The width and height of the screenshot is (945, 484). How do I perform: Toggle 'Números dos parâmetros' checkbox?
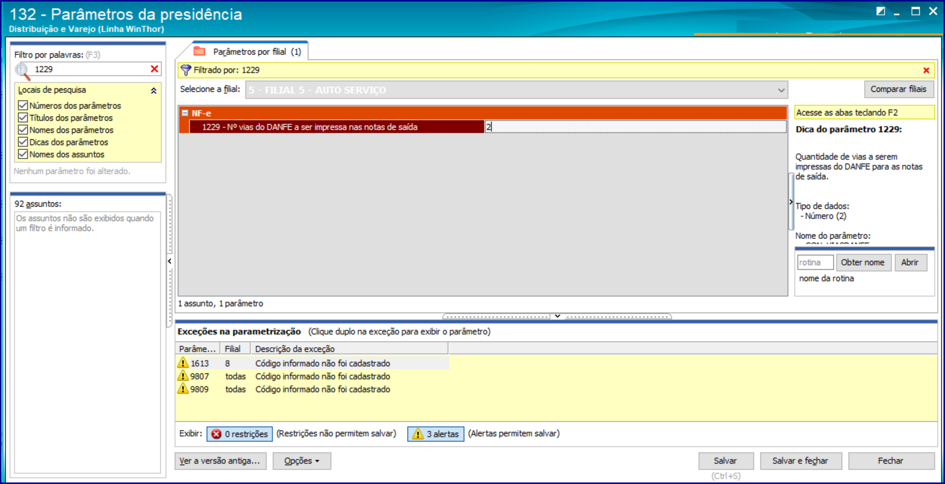tap(23, 105)
